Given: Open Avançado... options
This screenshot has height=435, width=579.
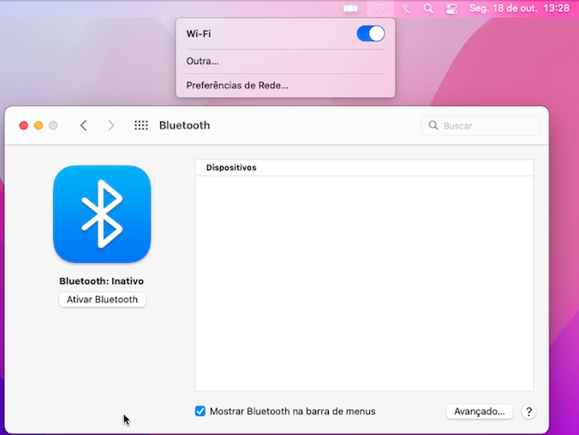Looking at the screenshot, I should pos(480,411).
